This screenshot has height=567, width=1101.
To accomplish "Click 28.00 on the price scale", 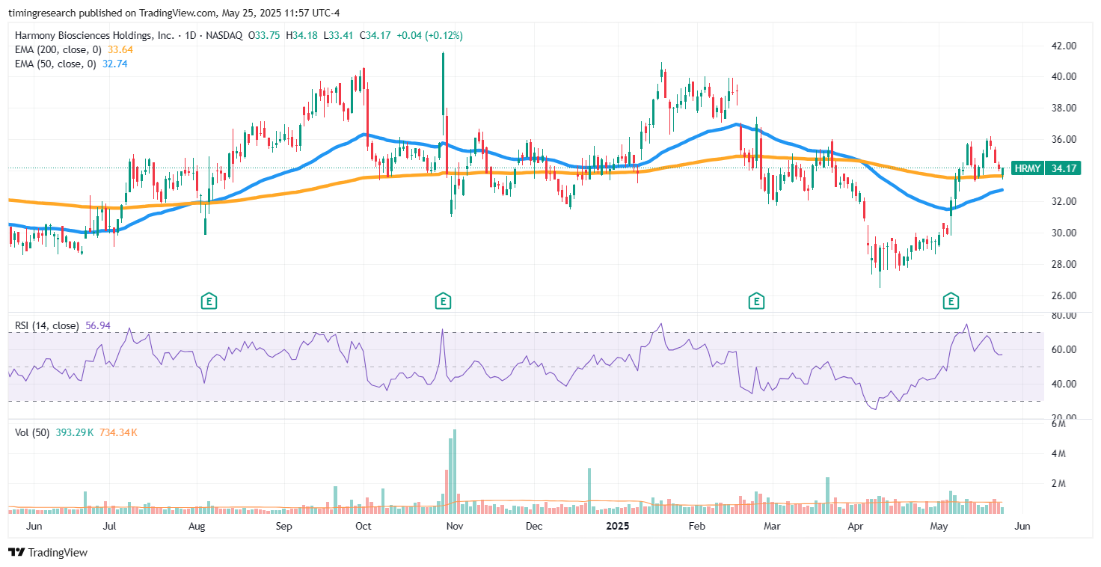I will 1064,264.
